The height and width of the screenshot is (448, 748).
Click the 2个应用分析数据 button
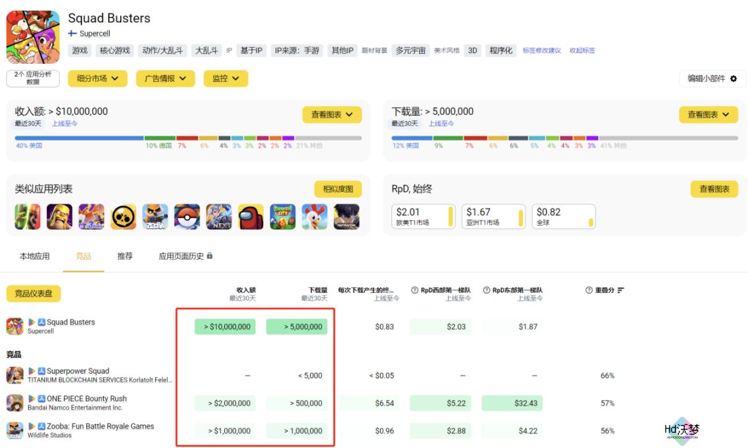pyautogui.click(x=33, y=78)
